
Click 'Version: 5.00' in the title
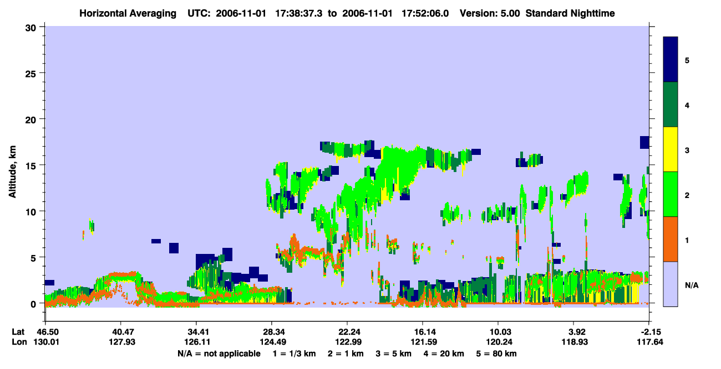click(489, 13)
